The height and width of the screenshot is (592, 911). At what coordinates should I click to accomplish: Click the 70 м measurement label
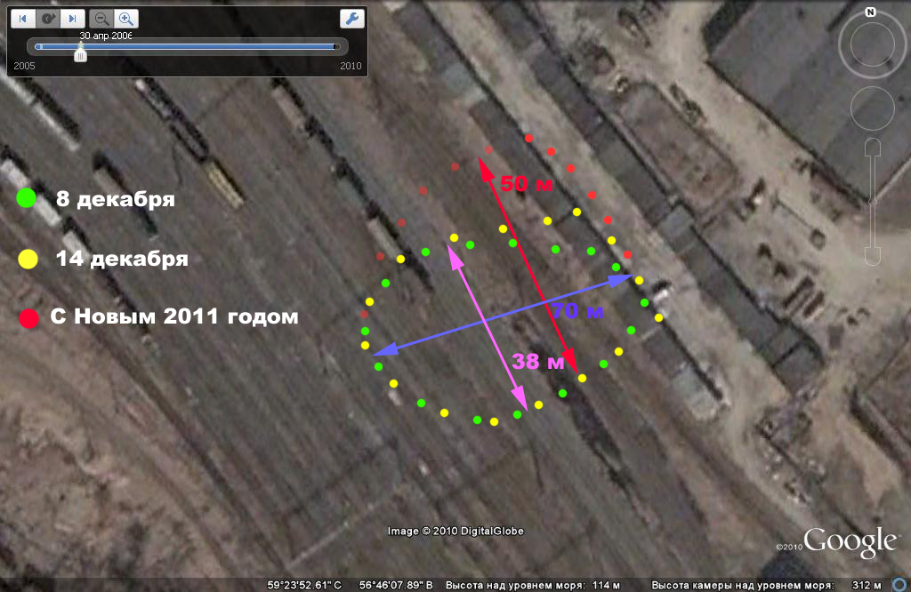click(577, 311)
